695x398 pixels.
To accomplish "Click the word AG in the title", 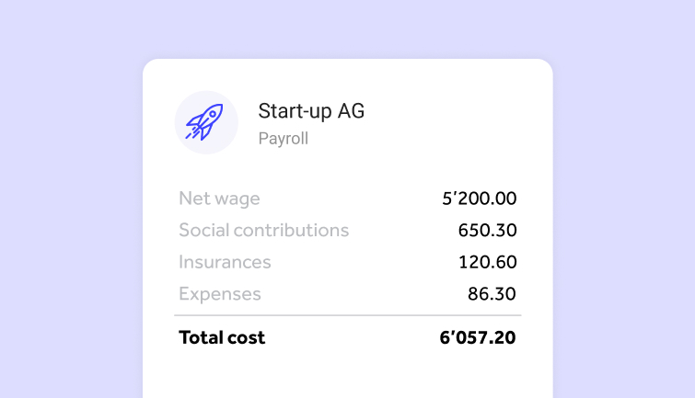I will pyautogui.click(x=351, y=110).
